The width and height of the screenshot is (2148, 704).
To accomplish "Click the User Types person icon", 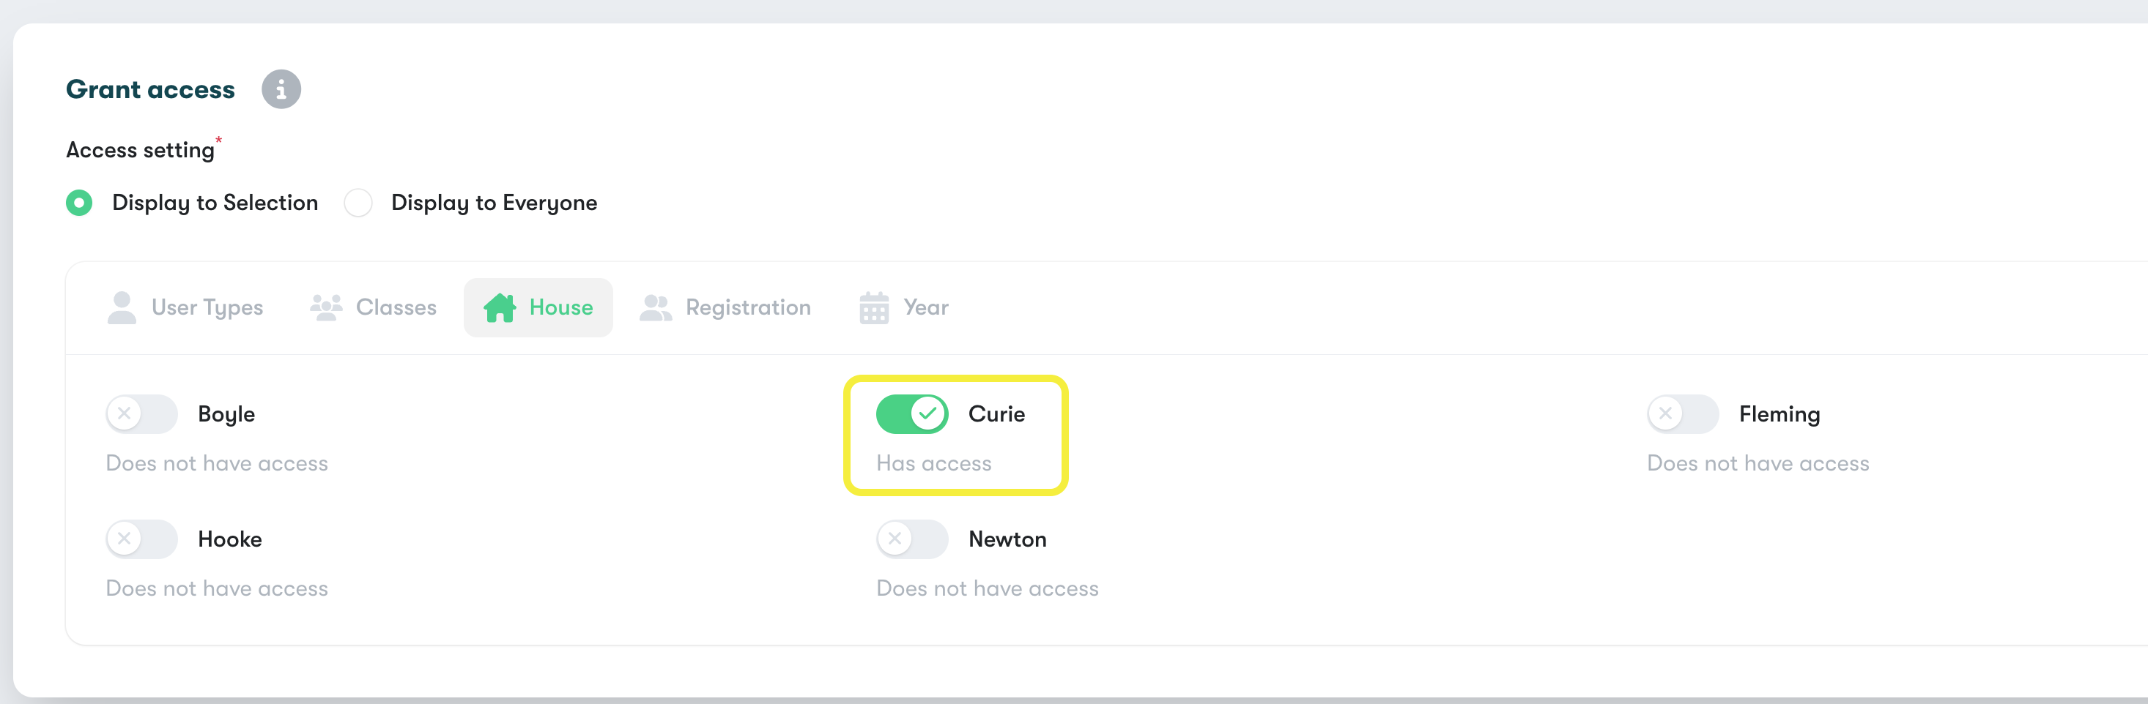I will point(122,307).
